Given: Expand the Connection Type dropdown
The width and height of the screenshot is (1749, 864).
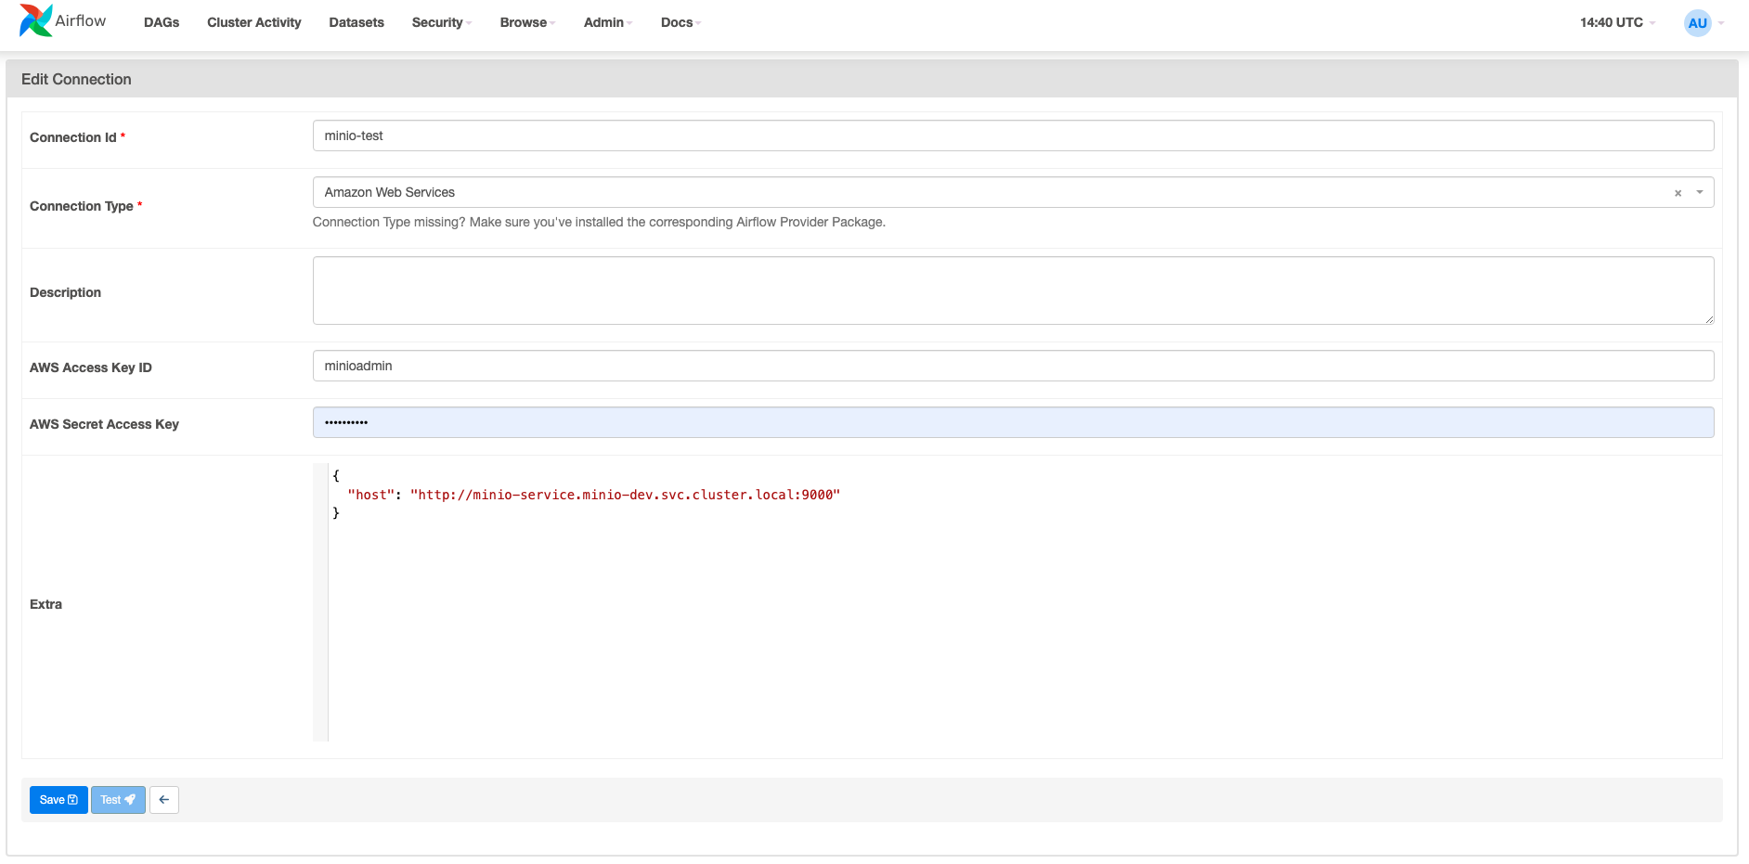Looking at the screenshot, I should pyautogui.click(x=1700, y=193).
